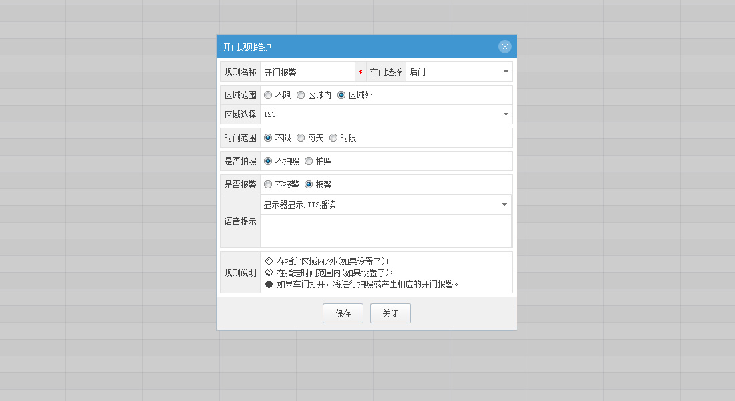Enable the 拍照 radio option
This screenshot has width=735, height=401.
click(x=309, y=161)
